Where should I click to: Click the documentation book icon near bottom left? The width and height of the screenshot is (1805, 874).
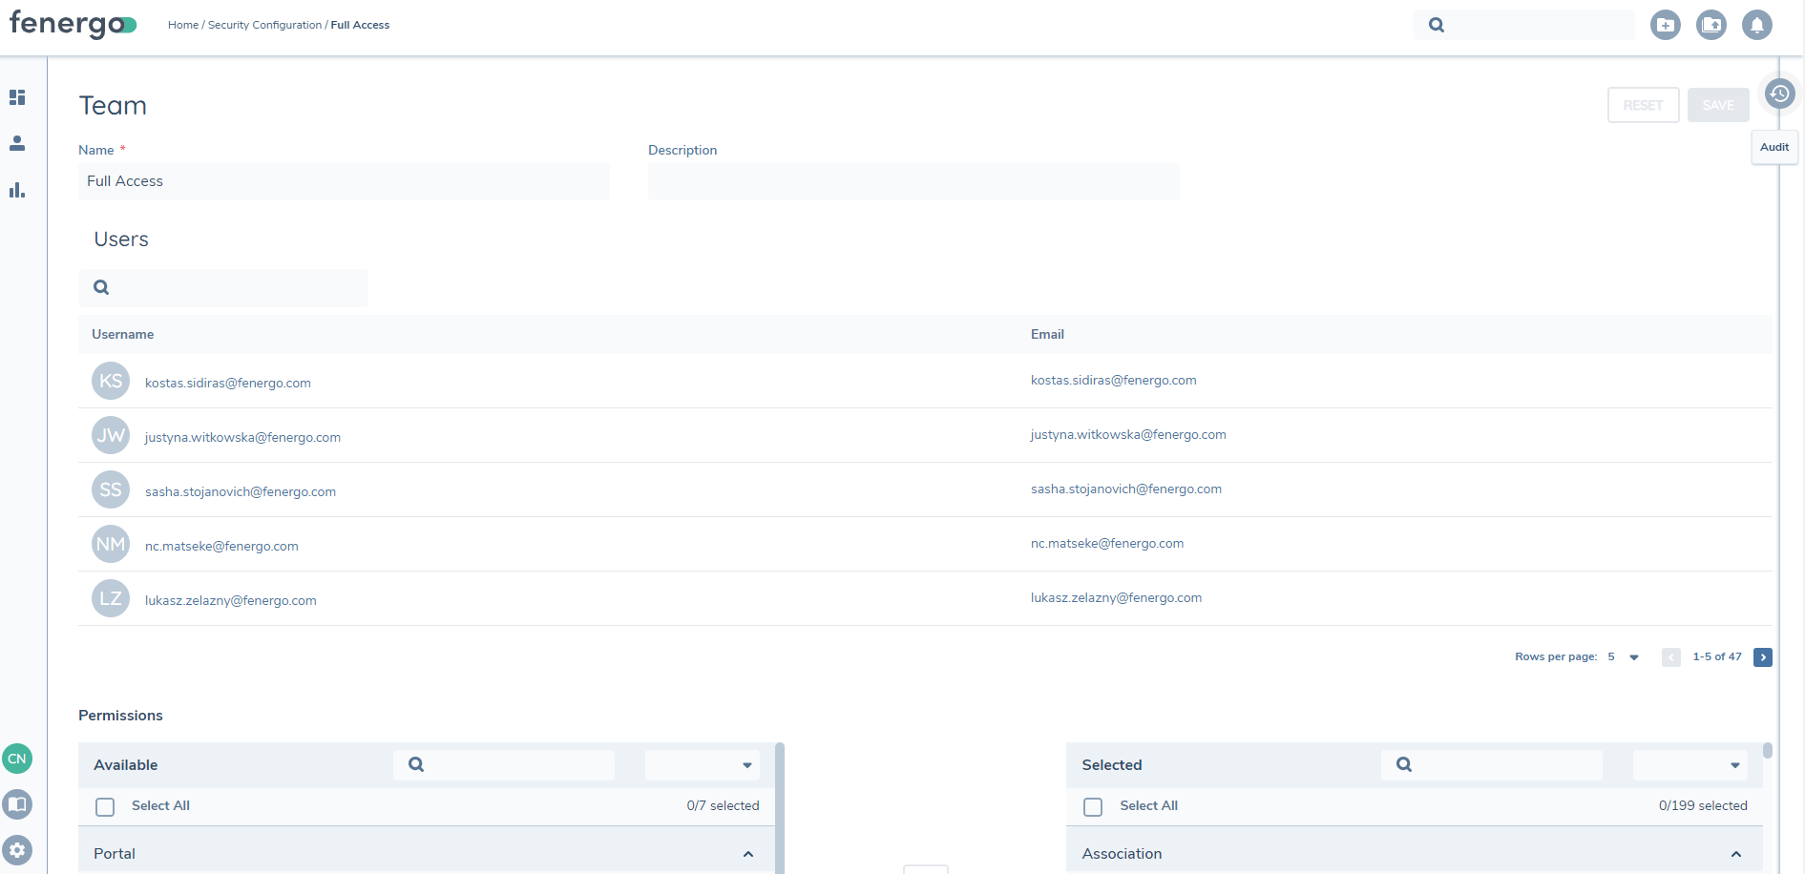(18, 804)
